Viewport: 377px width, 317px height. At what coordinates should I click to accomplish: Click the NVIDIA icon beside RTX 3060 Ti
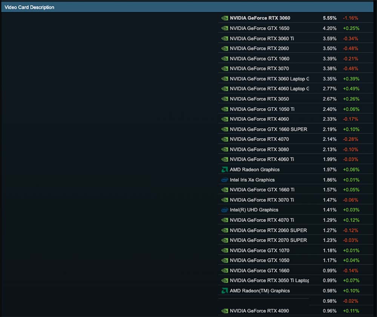pyautogui.click(x=225, y=38)
